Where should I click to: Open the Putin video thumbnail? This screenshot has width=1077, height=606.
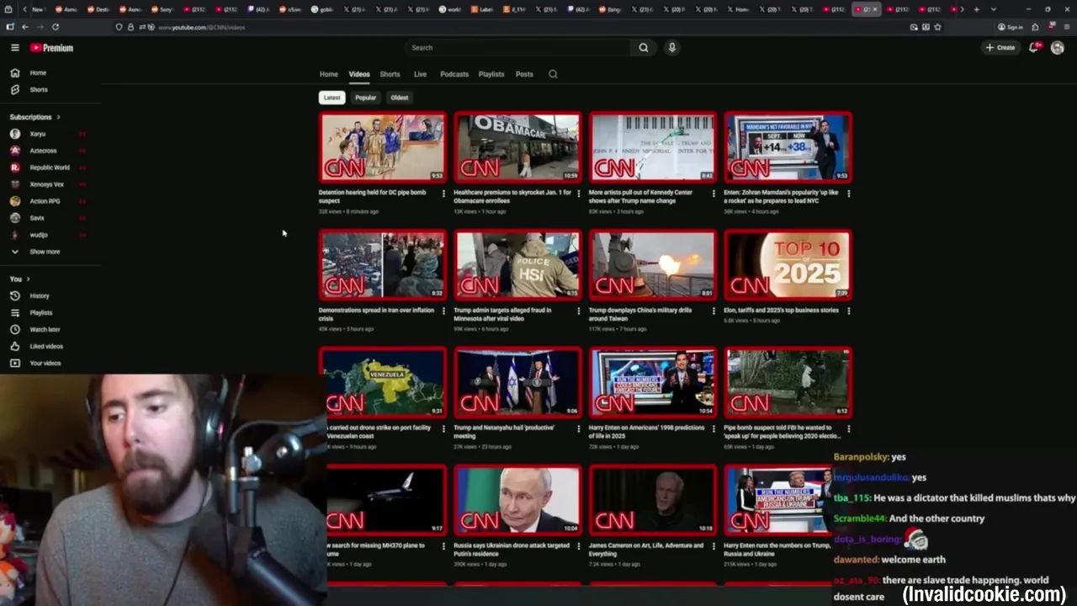517,501
